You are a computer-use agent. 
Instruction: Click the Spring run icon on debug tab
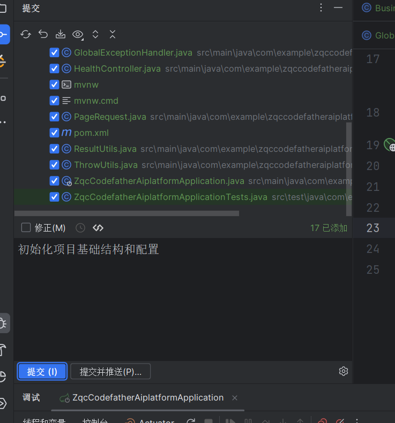(65, 398)
